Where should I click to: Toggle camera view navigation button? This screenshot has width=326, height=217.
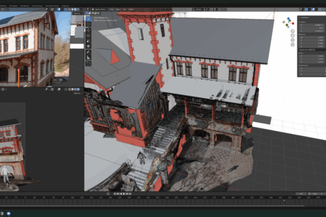pos(292,40)
